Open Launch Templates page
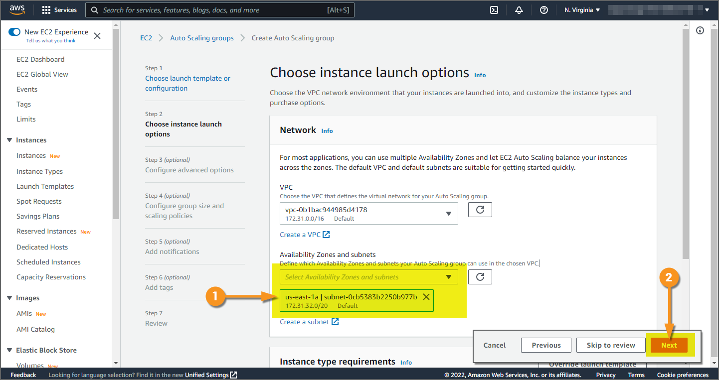Image resolution: width=719 pixels, height=380 pixels. (x=45, y=186)
